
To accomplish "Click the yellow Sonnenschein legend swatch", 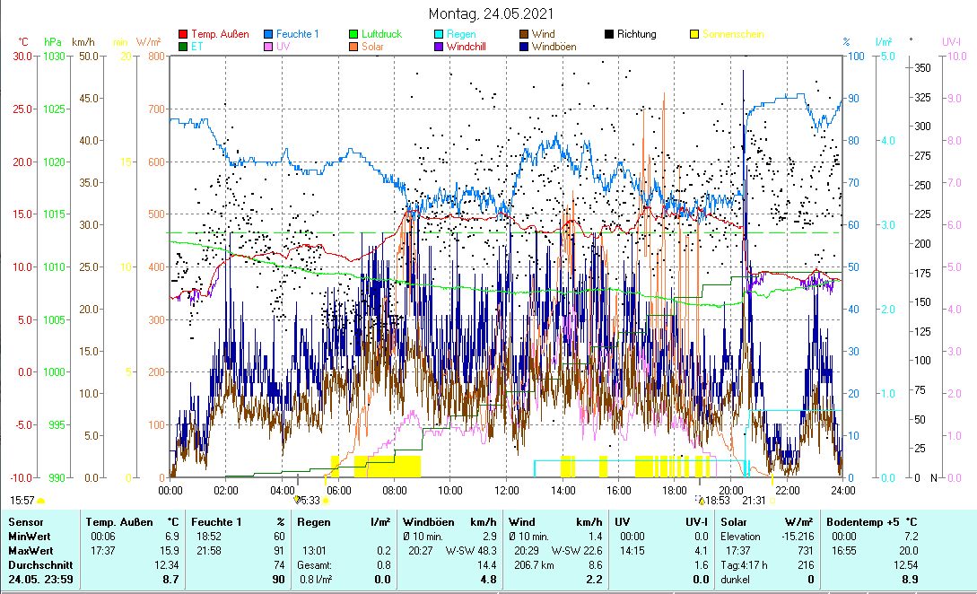I will (694, 34).
